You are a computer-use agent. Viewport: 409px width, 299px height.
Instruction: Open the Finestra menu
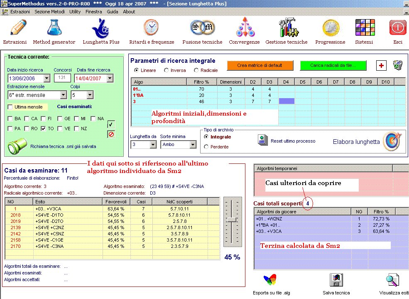(94, 12)
